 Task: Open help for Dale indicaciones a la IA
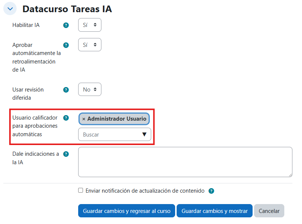point(66,154)
